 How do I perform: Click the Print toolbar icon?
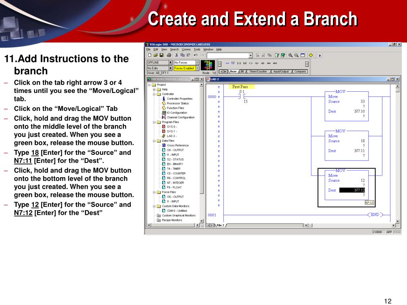pos(169,55)
